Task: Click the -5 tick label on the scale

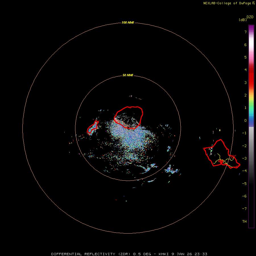Action: click(x=244, y=184)
